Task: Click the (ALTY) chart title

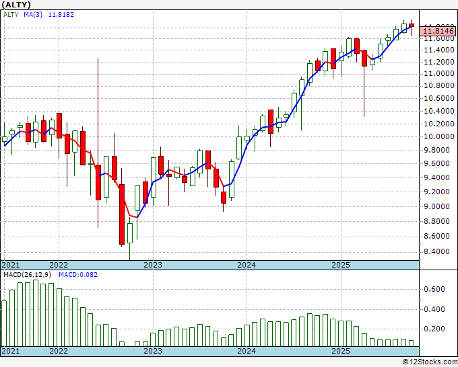Action: click(x=16, y=5)
